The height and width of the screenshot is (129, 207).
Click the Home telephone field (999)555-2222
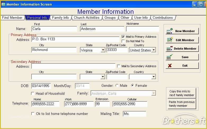[46, 104]
